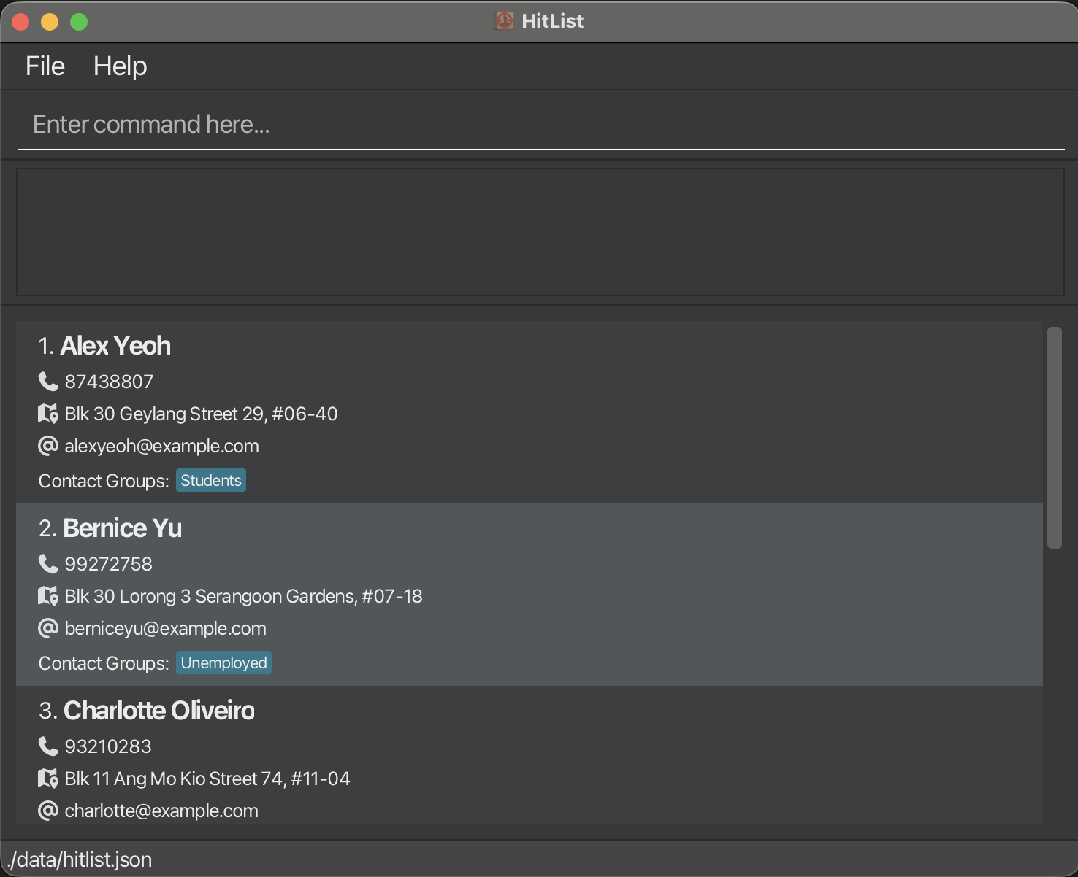
Task: Focus the 'Enter command here...' input field
Action: (x=540, y=125)
